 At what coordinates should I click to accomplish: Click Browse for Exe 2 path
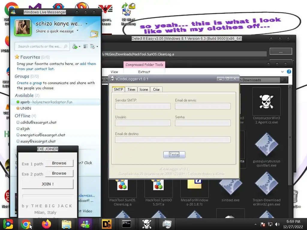click(x=59, y=173)
